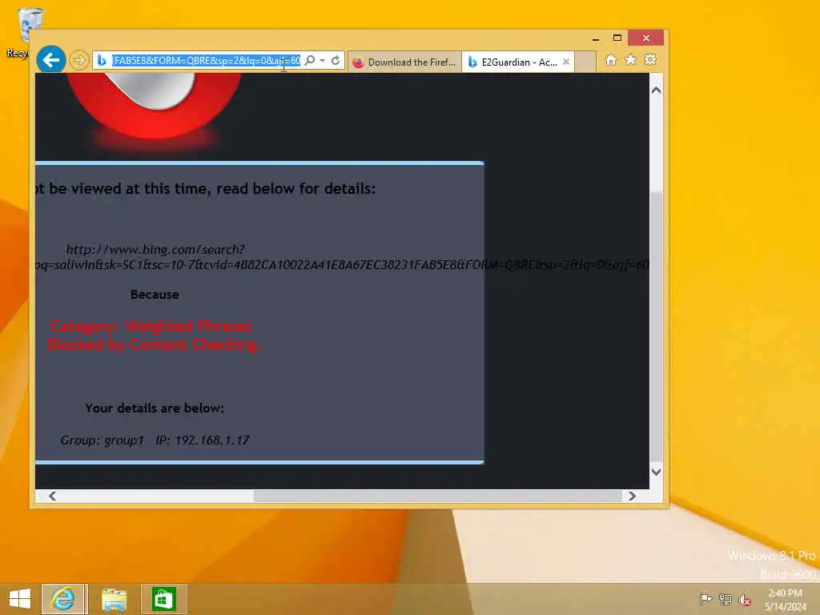Click the network tray icon
This screenshot has width=820, height=615.
(725, 599)
